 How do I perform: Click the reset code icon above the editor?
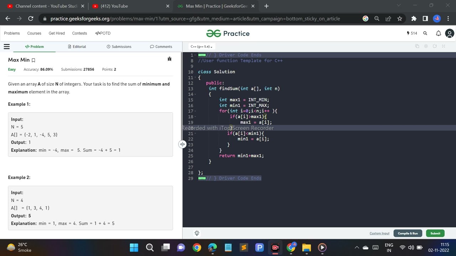pos(435,46)
